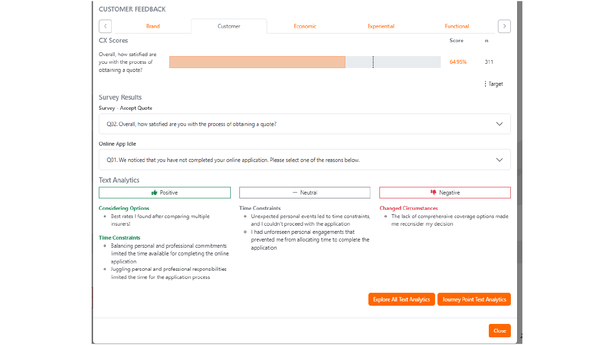Open the Q02 quote satisfaction survey row
Image resolution: width=614 pixels, height=345 pixels.
(x=305, y=124)
